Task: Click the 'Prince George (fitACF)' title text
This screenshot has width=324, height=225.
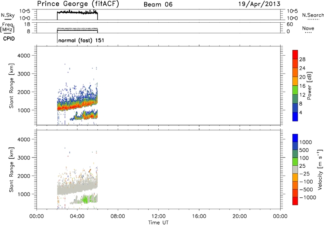Action: click(x=78, y=4)
